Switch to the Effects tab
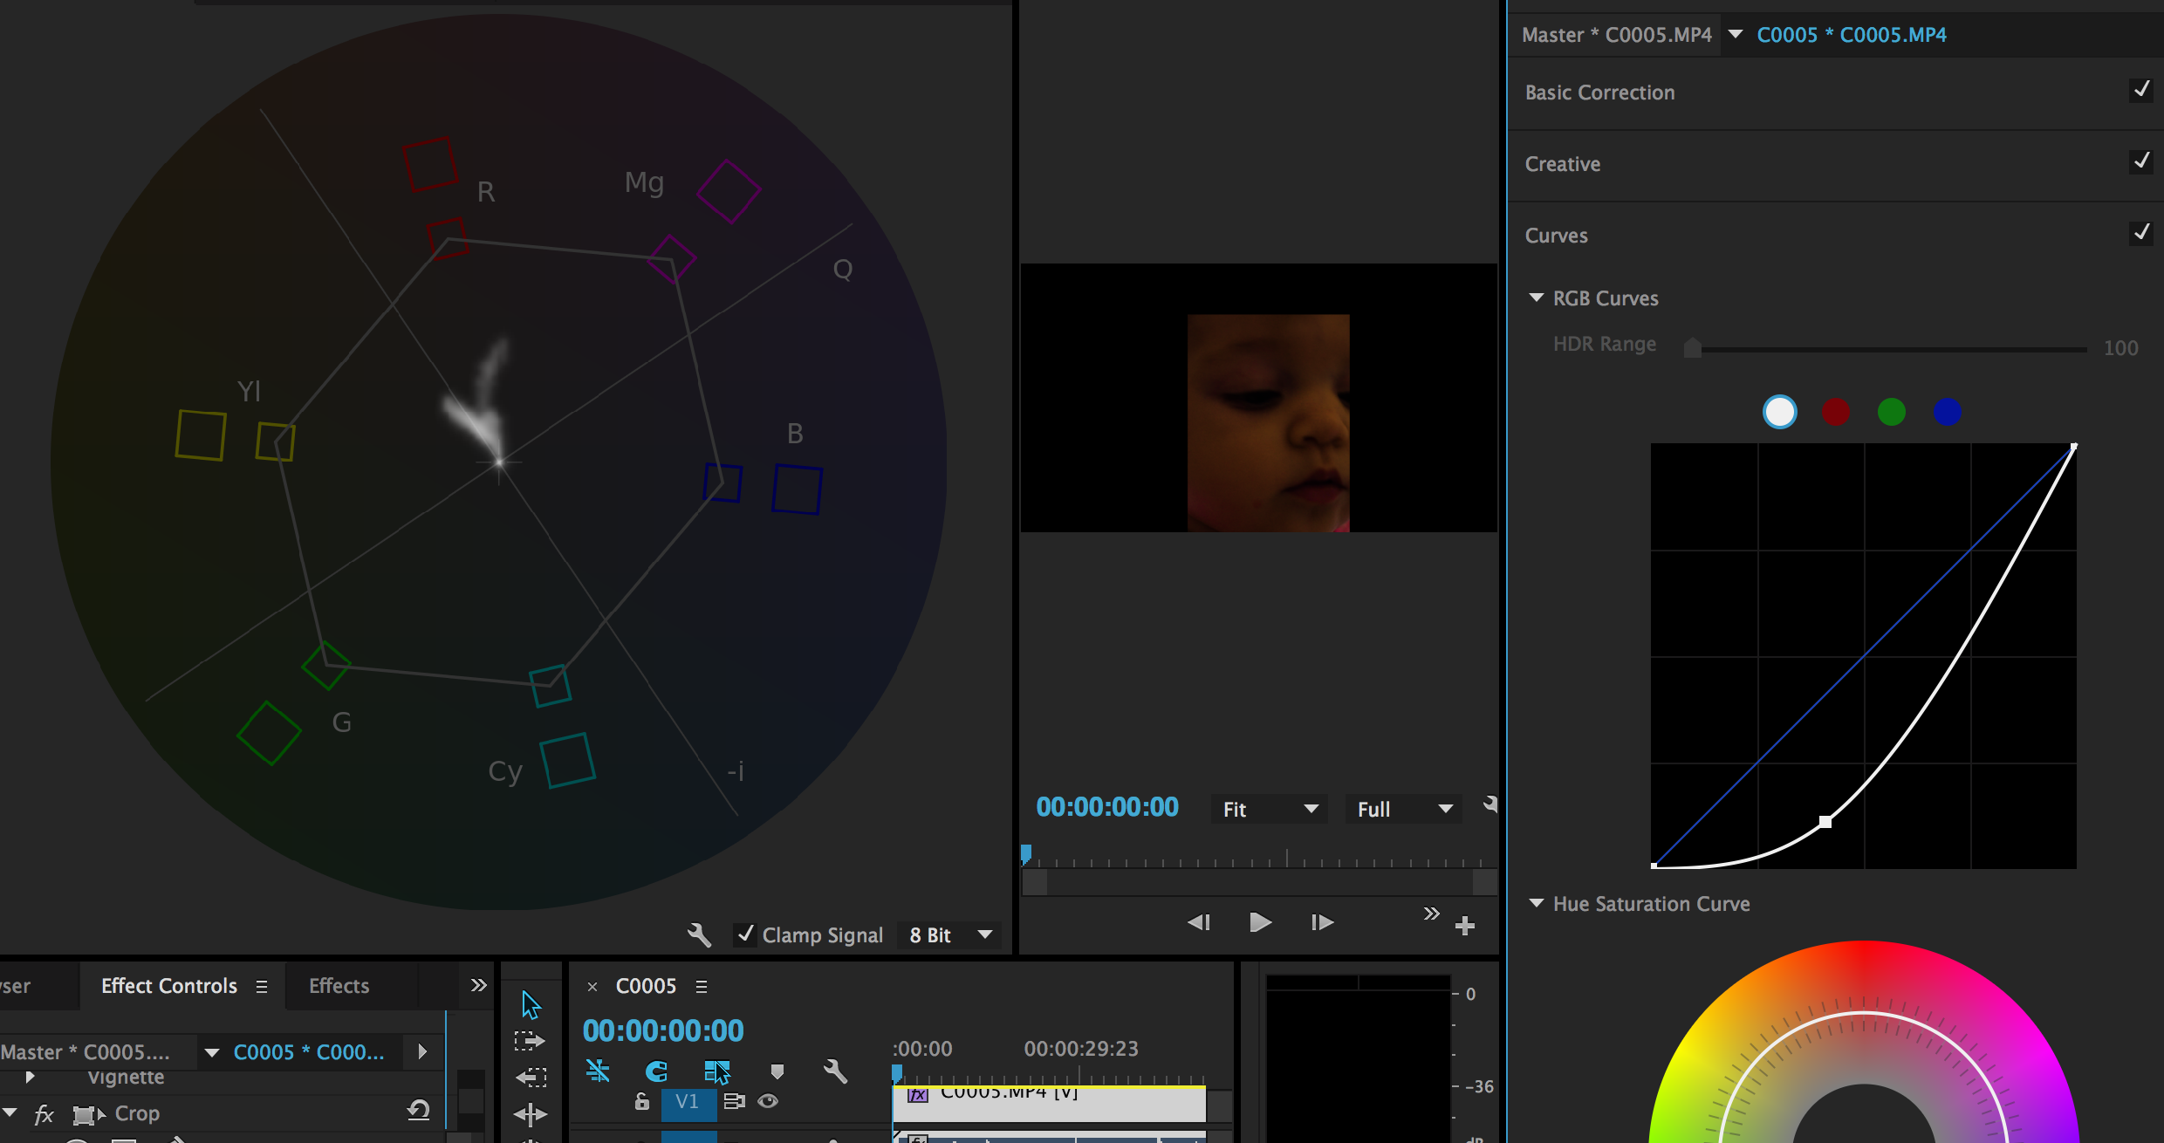The image size is (2164, 1143). point(339,986)
